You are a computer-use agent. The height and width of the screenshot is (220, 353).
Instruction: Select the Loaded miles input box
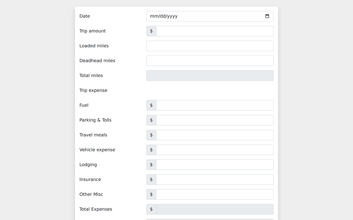[210, 46]
